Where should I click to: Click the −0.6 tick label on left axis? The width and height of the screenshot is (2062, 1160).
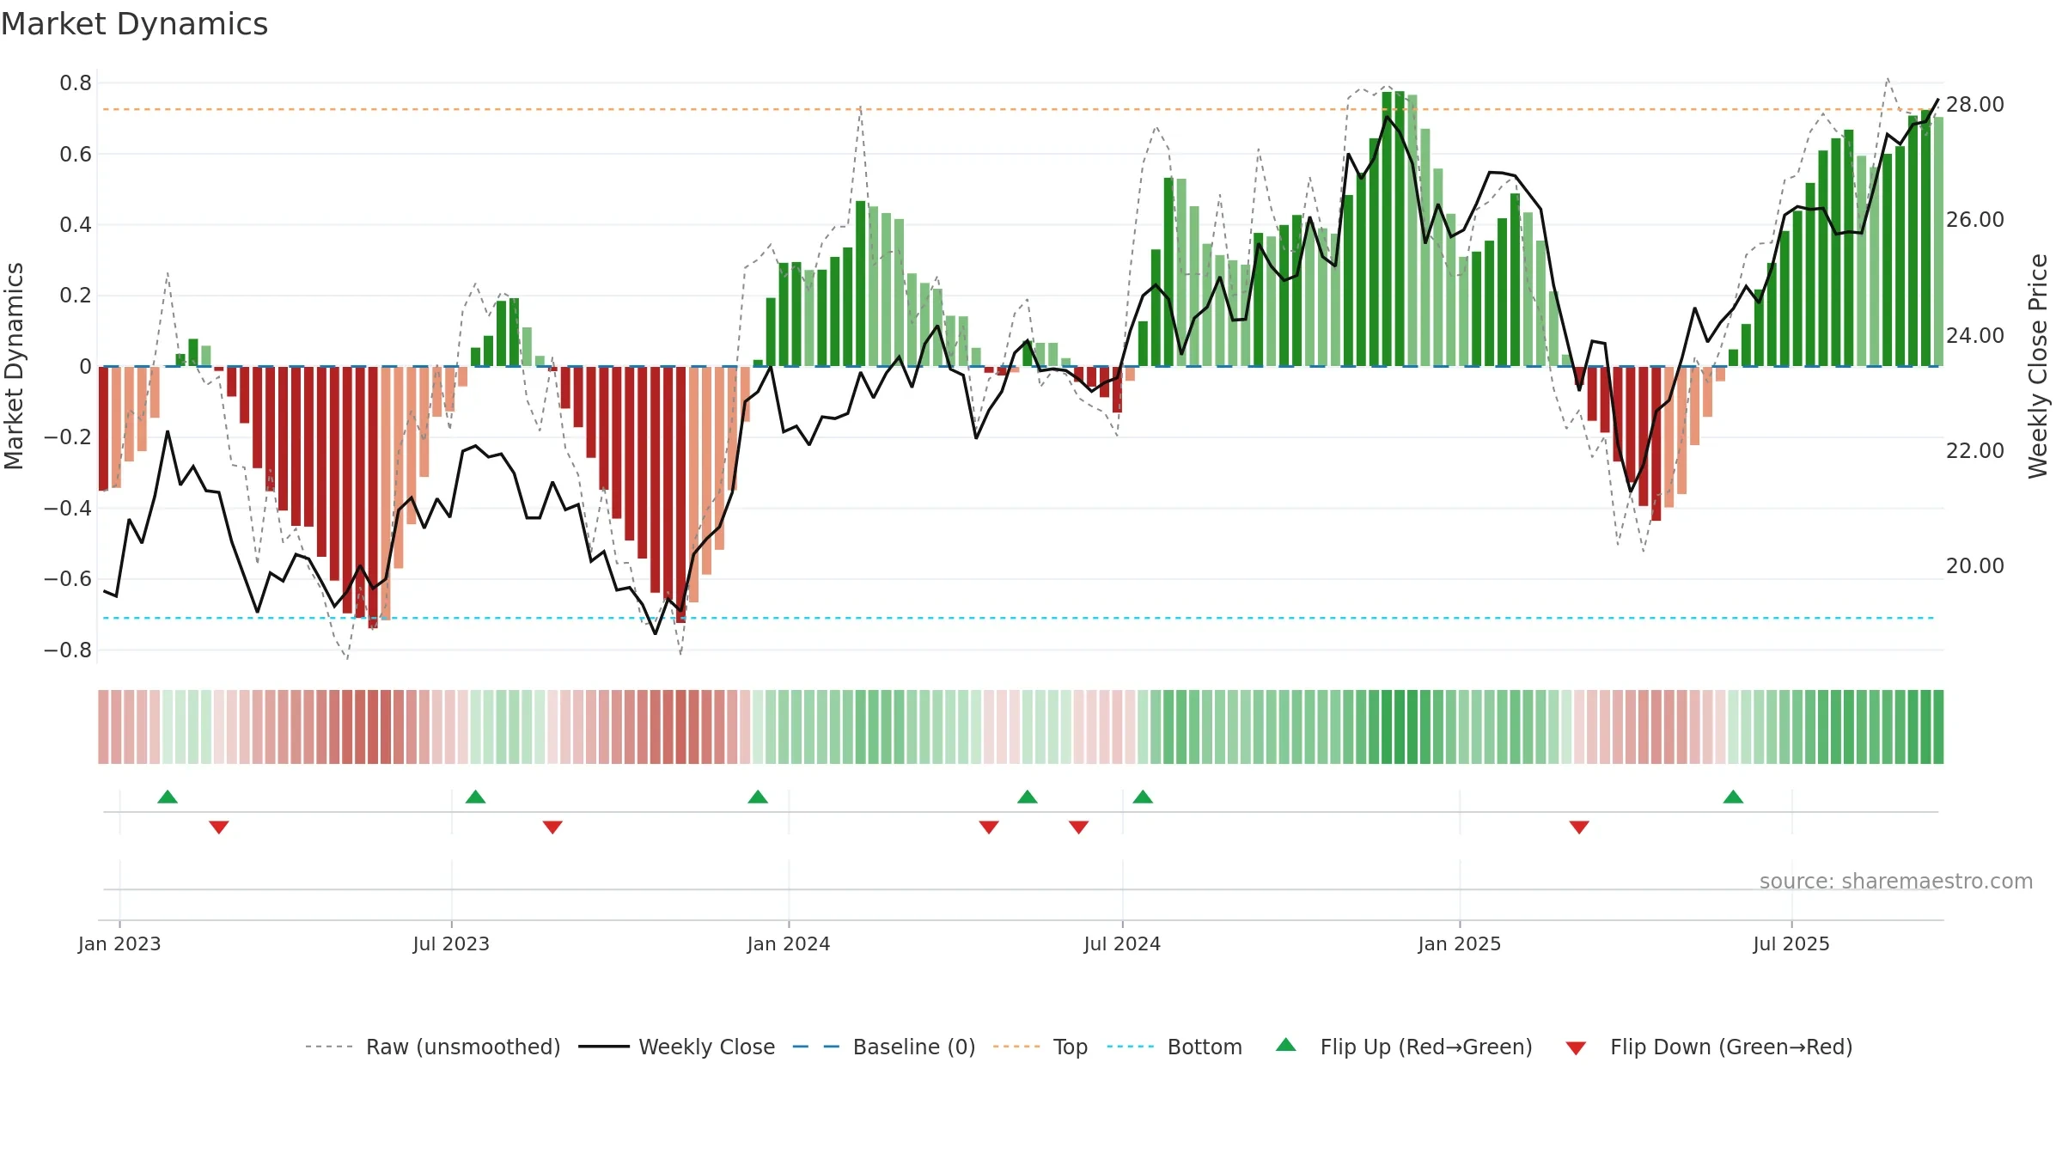(68, 579)
